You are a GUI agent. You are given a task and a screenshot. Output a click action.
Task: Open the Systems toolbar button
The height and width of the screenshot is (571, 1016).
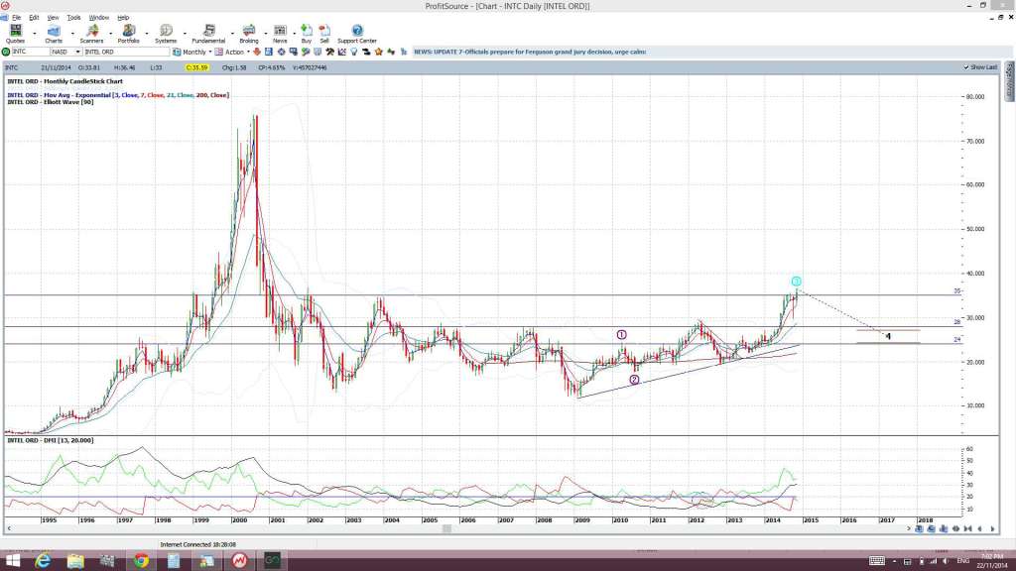pyautogui.click(x=166, y=34)
